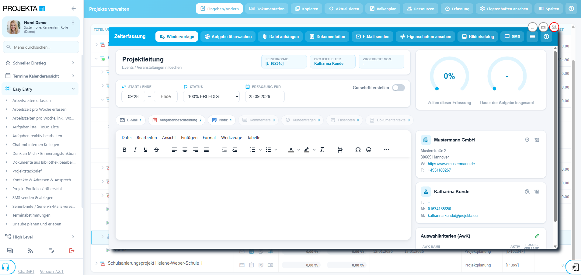Open the RSS feed icon in sidebar footer
The height and width of the screenshot is (275, 581).
(30, 251)
